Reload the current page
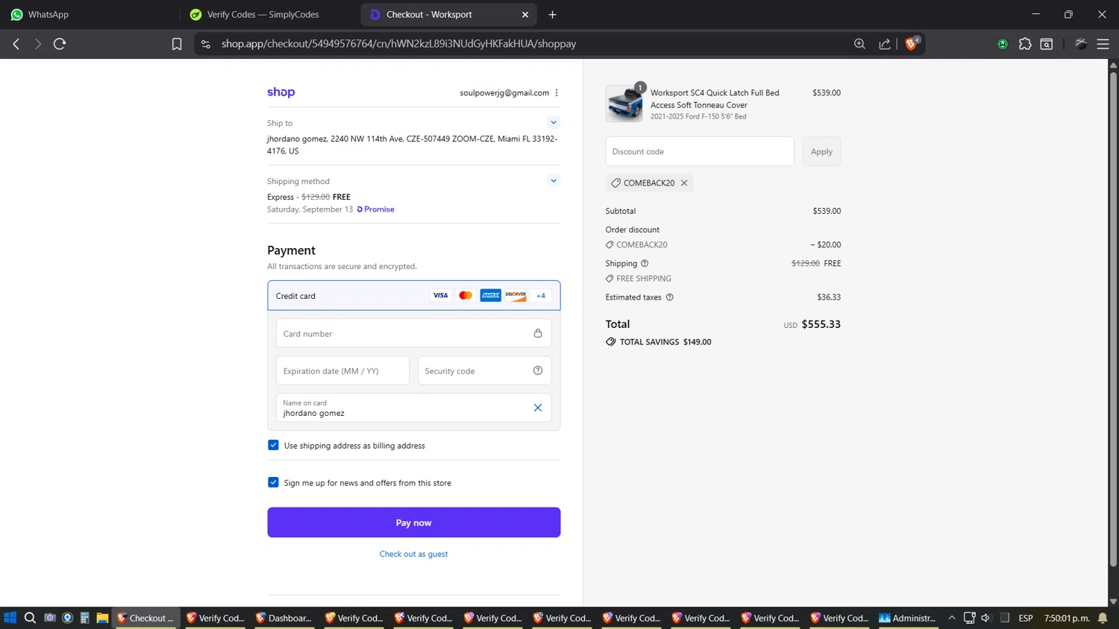The image size is (1119, 629). tap(60, 44)
